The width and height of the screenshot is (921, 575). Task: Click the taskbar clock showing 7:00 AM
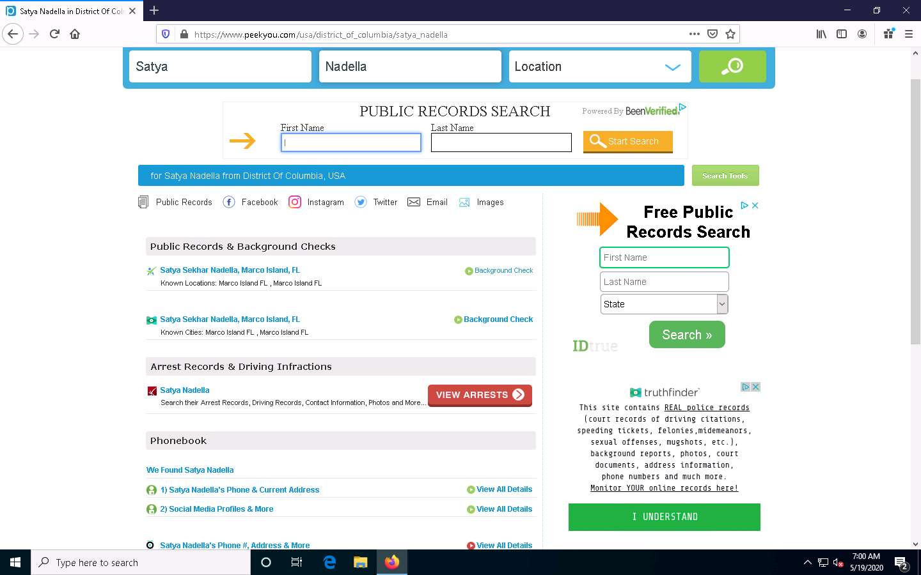pyautogui.click(x=866, y=562)
